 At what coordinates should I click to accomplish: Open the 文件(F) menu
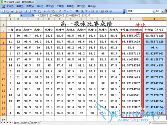pyautogui.click(x=10, y=6)
